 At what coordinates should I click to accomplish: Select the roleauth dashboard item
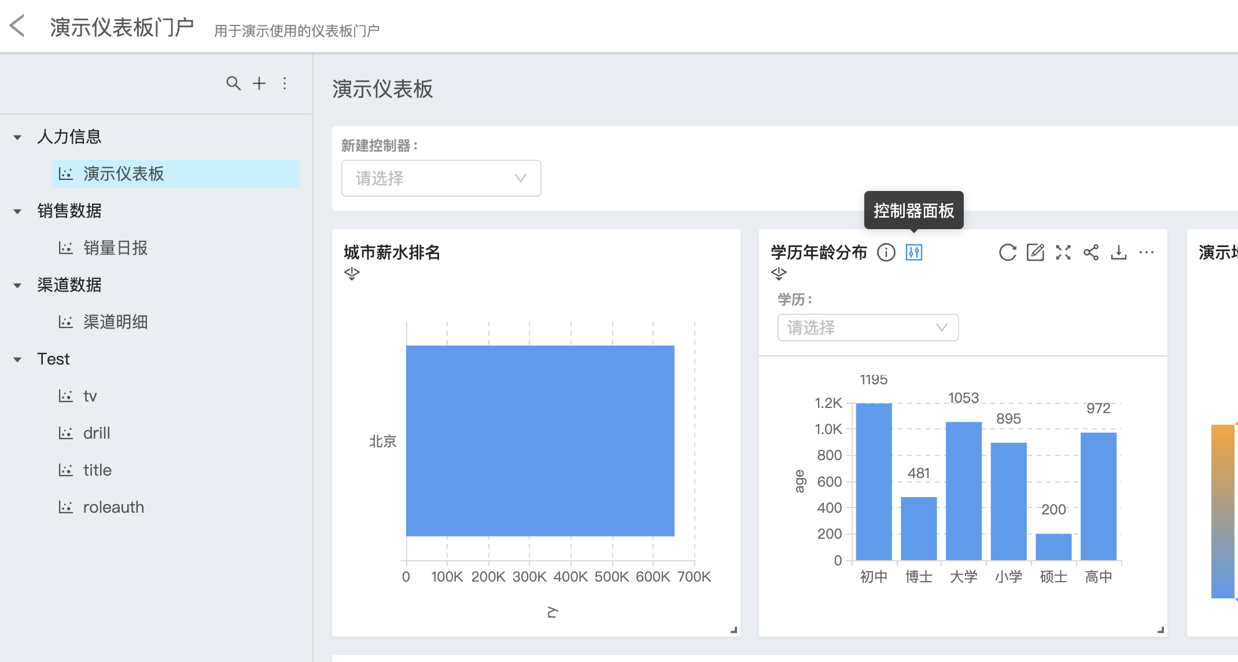click(113, 507)
